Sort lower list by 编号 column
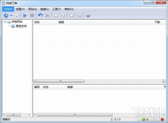 (x=37, y=87)
